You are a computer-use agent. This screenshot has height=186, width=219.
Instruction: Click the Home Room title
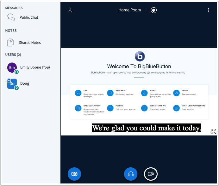point(130,10)
